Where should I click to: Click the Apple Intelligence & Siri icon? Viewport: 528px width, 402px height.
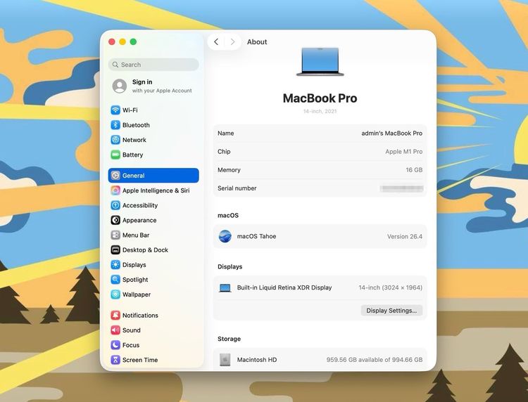115,190
